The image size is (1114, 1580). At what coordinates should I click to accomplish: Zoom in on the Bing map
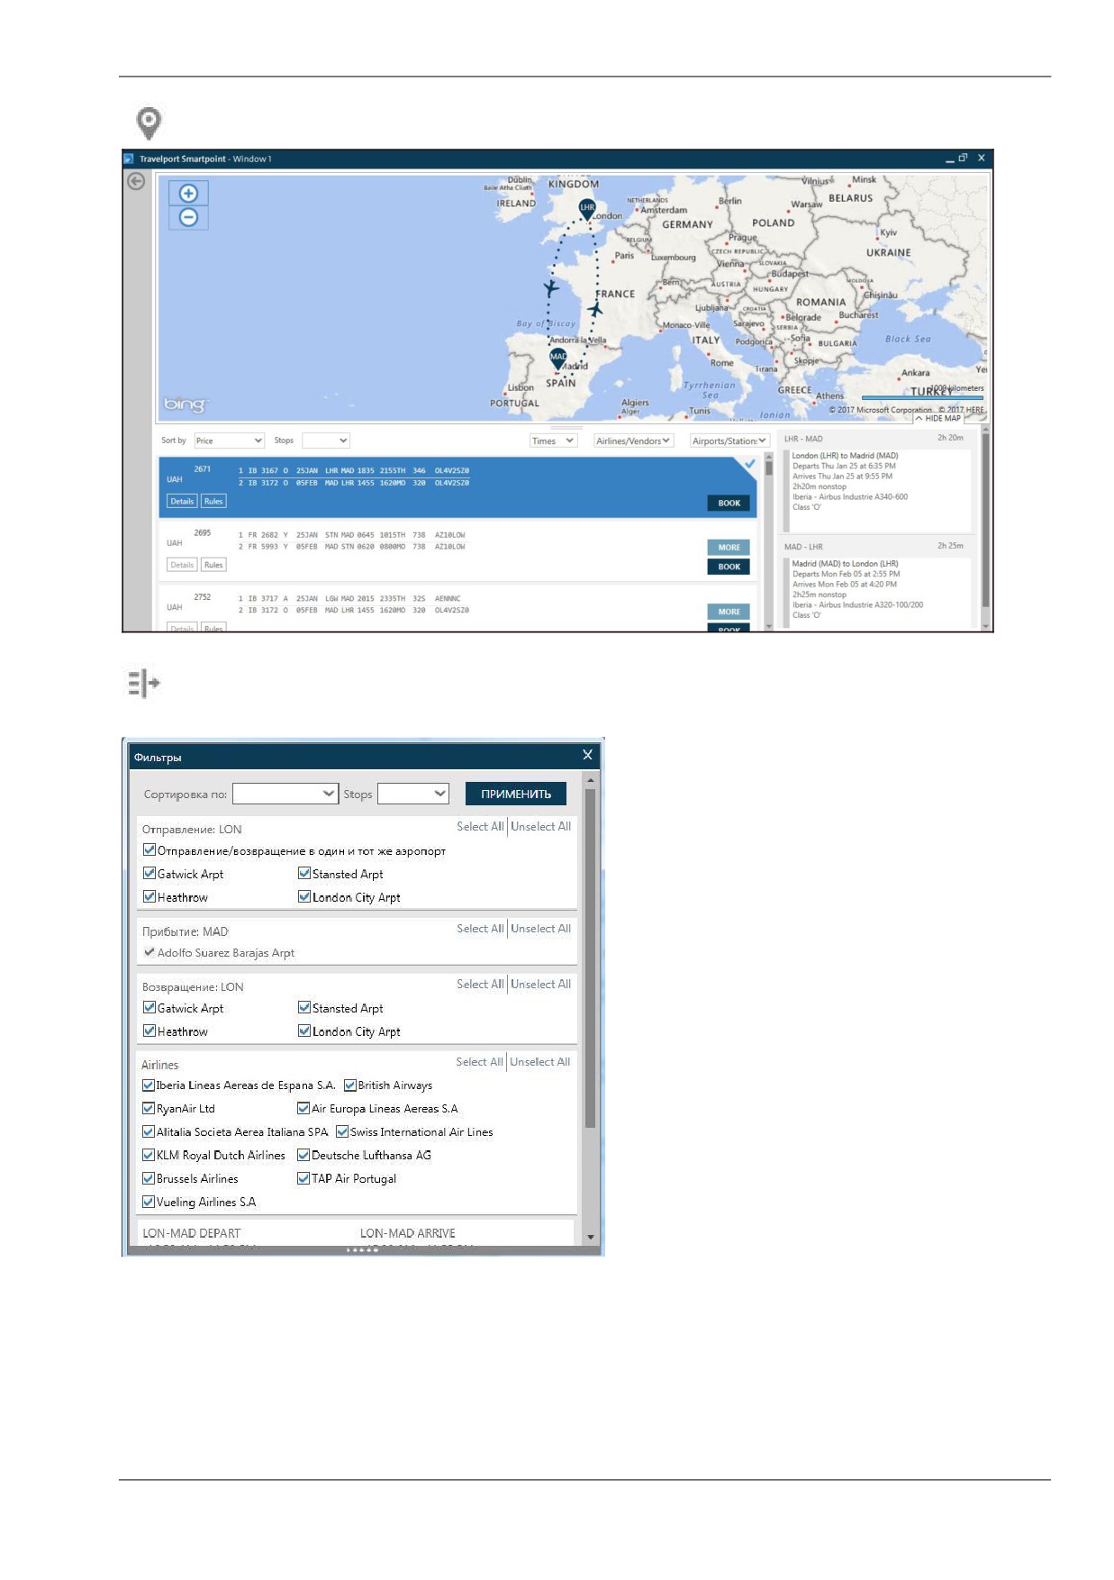[188, 193]
